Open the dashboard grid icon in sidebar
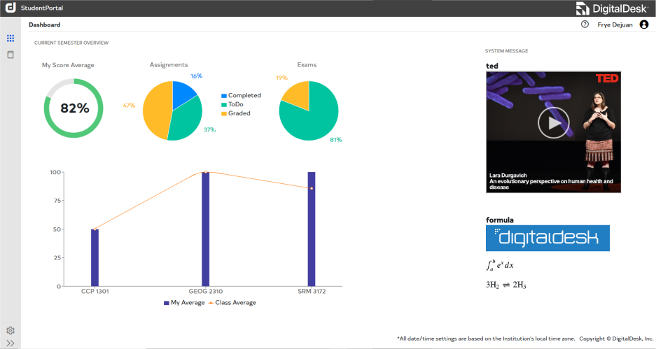Screen dimensions: 656x349 click(11, 38)
